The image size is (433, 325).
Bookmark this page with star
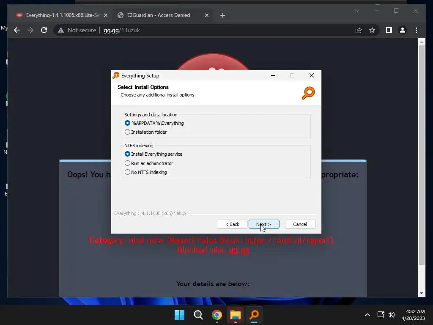(372, 30)
